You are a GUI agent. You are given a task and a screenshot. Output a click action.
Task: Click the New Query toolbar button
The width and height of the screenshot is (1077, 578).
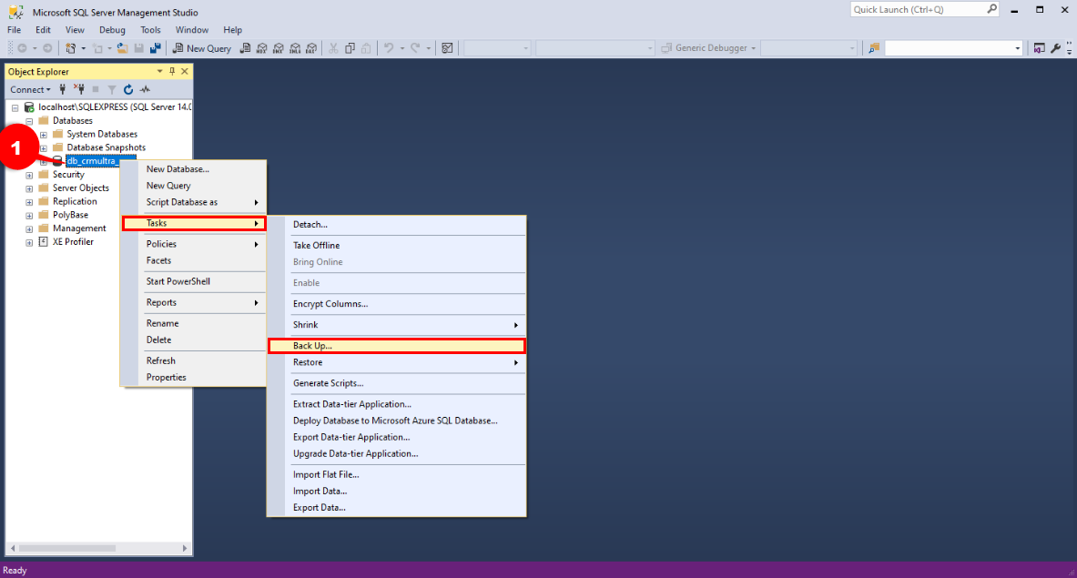[x=202, y=48]
